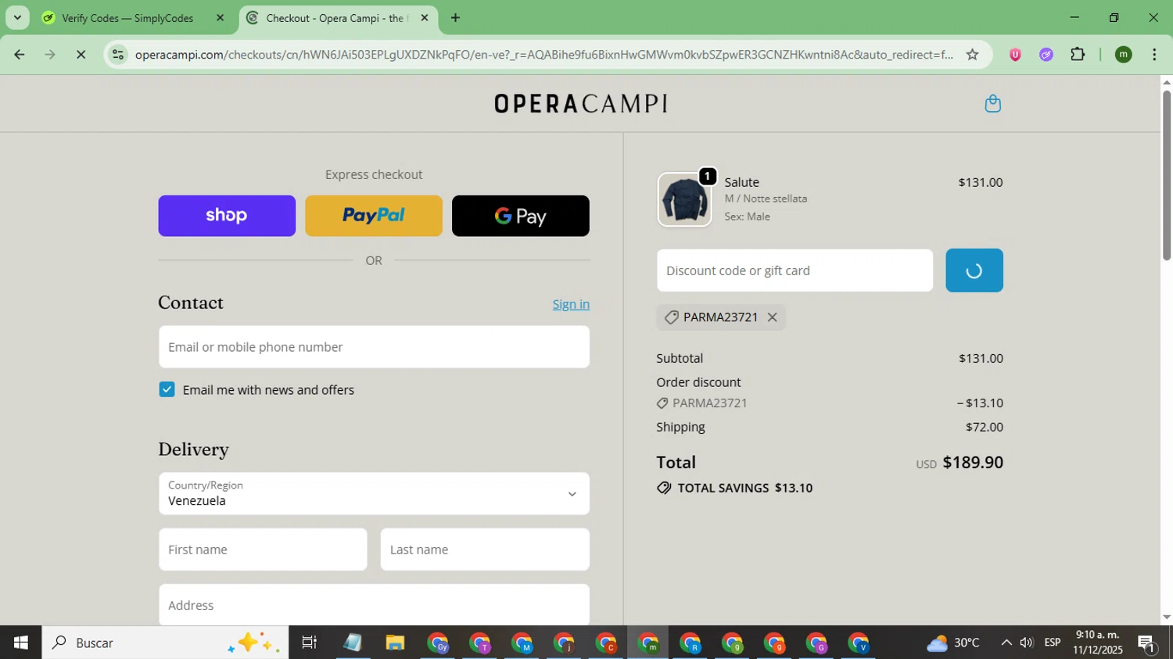Screen dimensions: 1173x659
Task: Focus the Email or mobile phone number field
Action: coord(374,347)
